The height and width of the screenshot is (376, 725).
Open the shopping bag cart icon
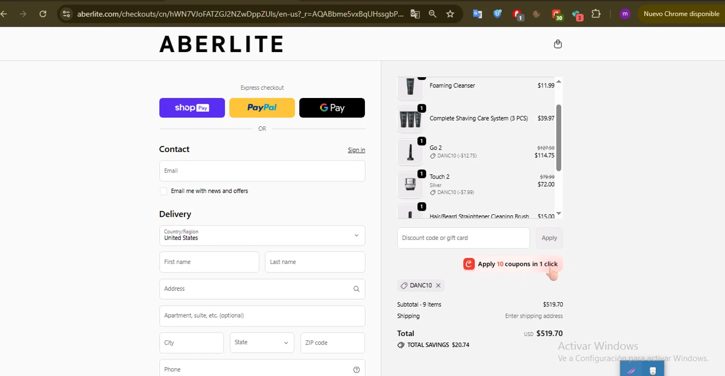click(558, 44)
